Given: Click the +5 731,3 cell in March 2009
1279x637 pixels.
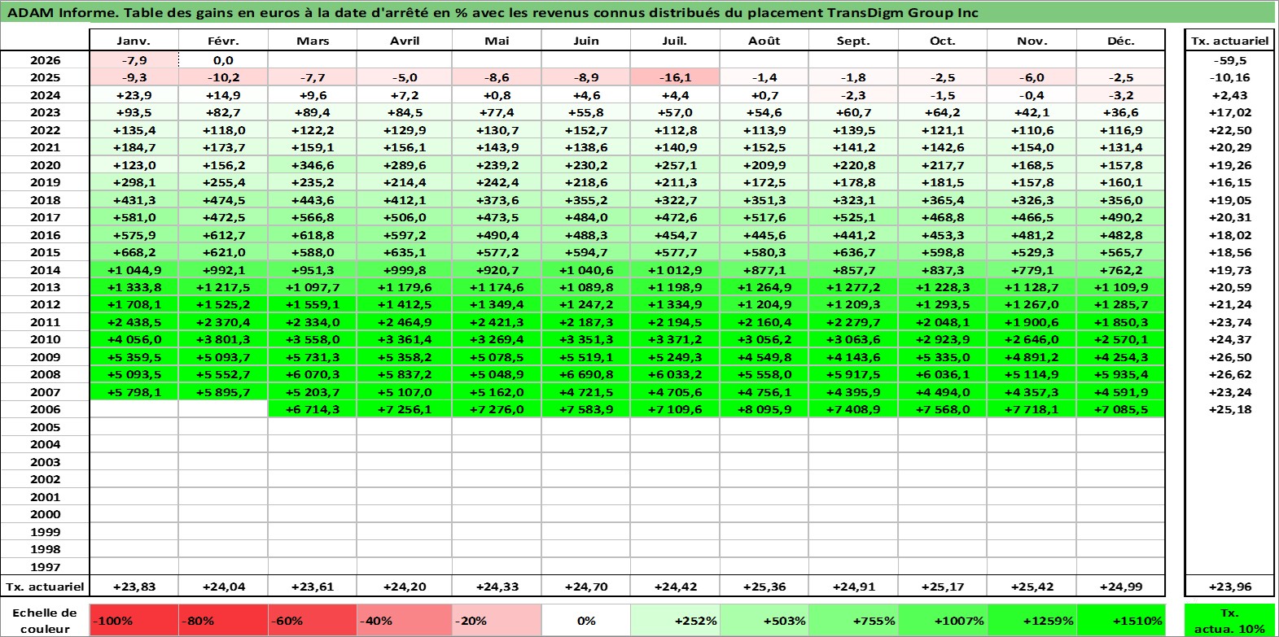Looking at the screenshot, I should click(x=313, y=357).
